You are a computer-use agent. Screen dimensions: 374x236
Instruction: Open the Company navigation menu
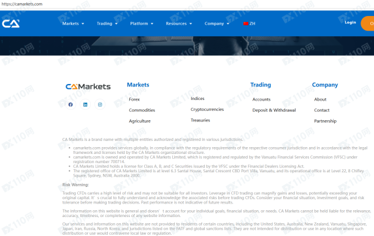[x=217, y=23]
